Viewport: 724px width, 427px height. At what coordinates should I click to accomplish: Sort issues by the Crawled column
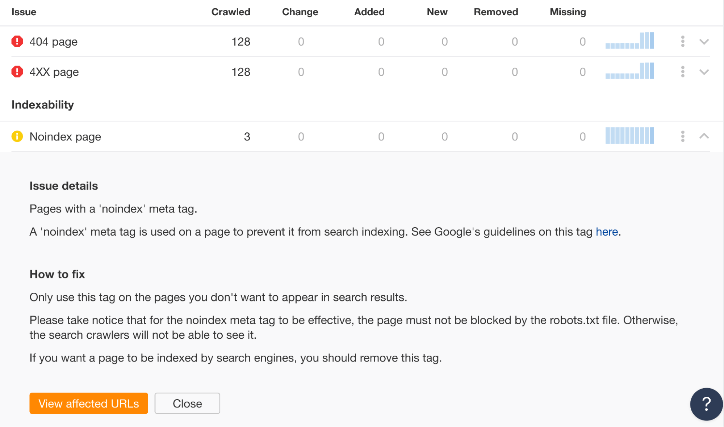(x=231, y=12)
